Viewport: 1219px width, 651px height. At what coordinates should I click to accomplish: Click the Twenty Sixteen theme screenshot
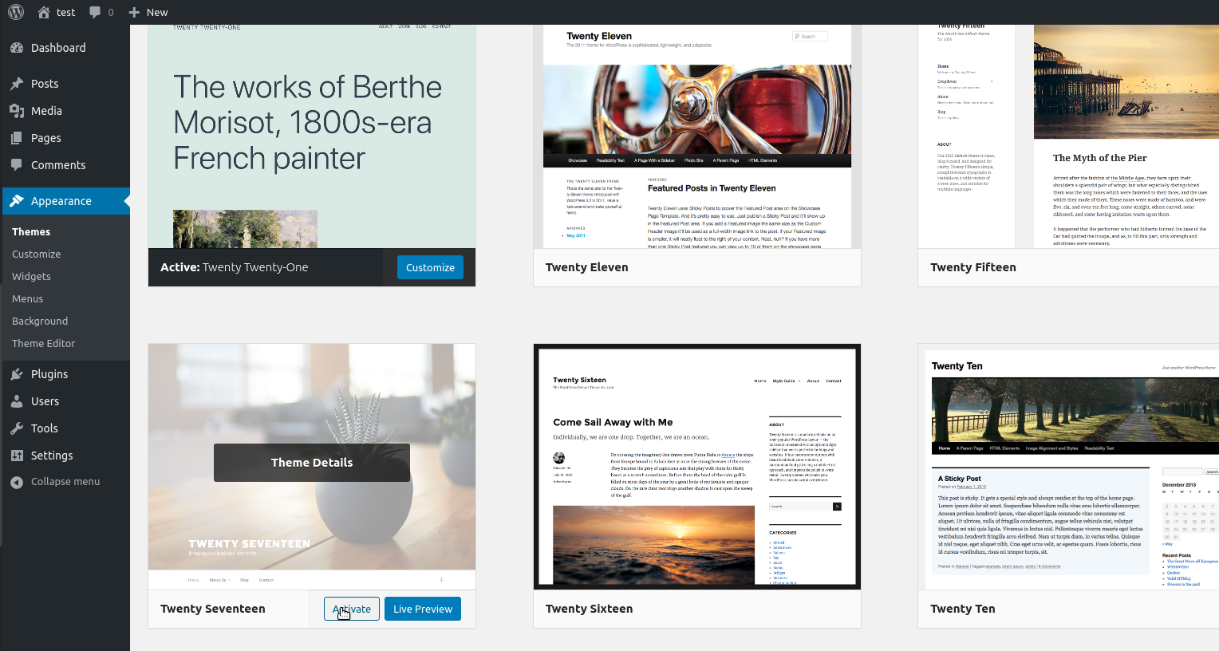point(697,467)
